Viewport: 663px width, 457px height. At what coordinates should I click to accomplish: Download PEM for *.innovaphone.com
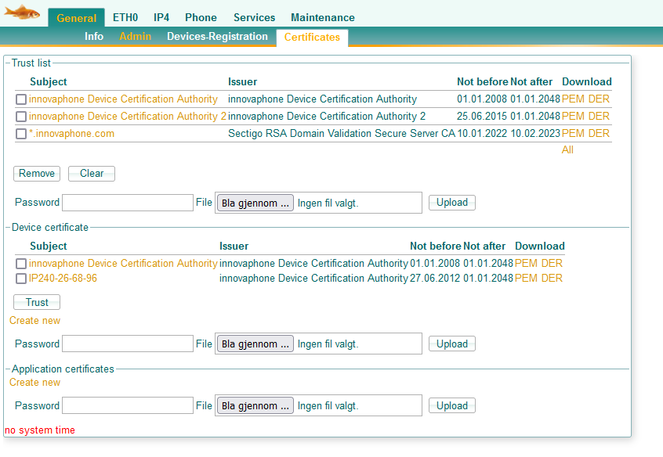tap(573, 134)
